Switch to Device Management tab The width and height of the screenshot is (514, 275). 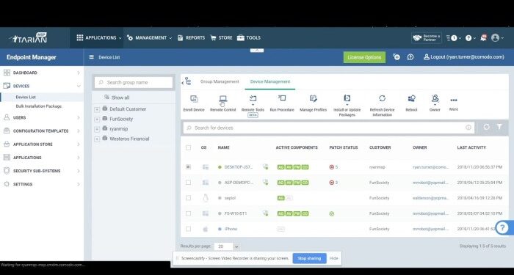270,81
